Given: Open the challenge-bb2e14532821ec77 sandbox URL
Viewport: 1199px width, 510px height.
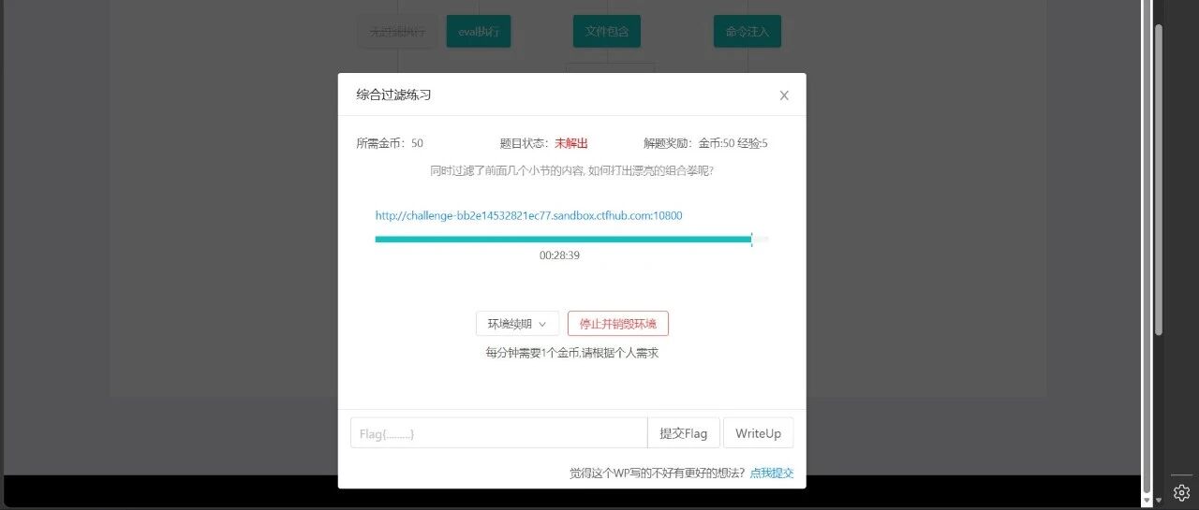Looking at the screenshot, I should point(528,215).
